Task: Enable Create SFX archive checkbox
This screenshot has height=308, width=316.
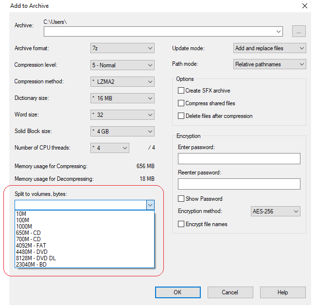Action: pos(181,91)
